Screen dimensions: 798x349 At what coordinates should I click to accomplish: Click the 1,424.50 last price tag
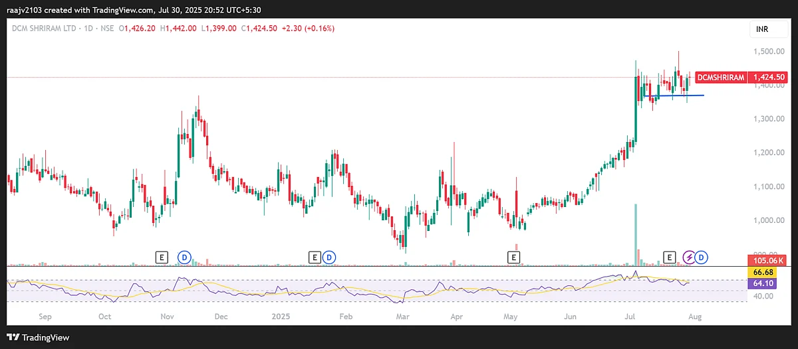pyautogui.click(x=769, y=78)
